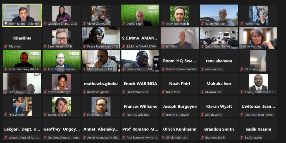The width and height of the screenshot is (286, 143).
Task: Select Jeff Ried's video tile
Action: point(180,38)
